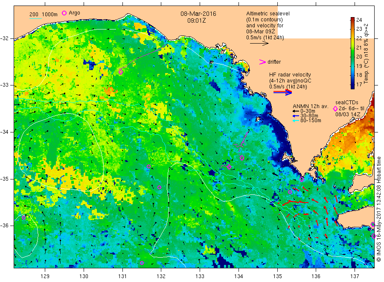Click the date label 08-Mar-2016
This screenshot has width=384, height=282.
tap(198, 14)
